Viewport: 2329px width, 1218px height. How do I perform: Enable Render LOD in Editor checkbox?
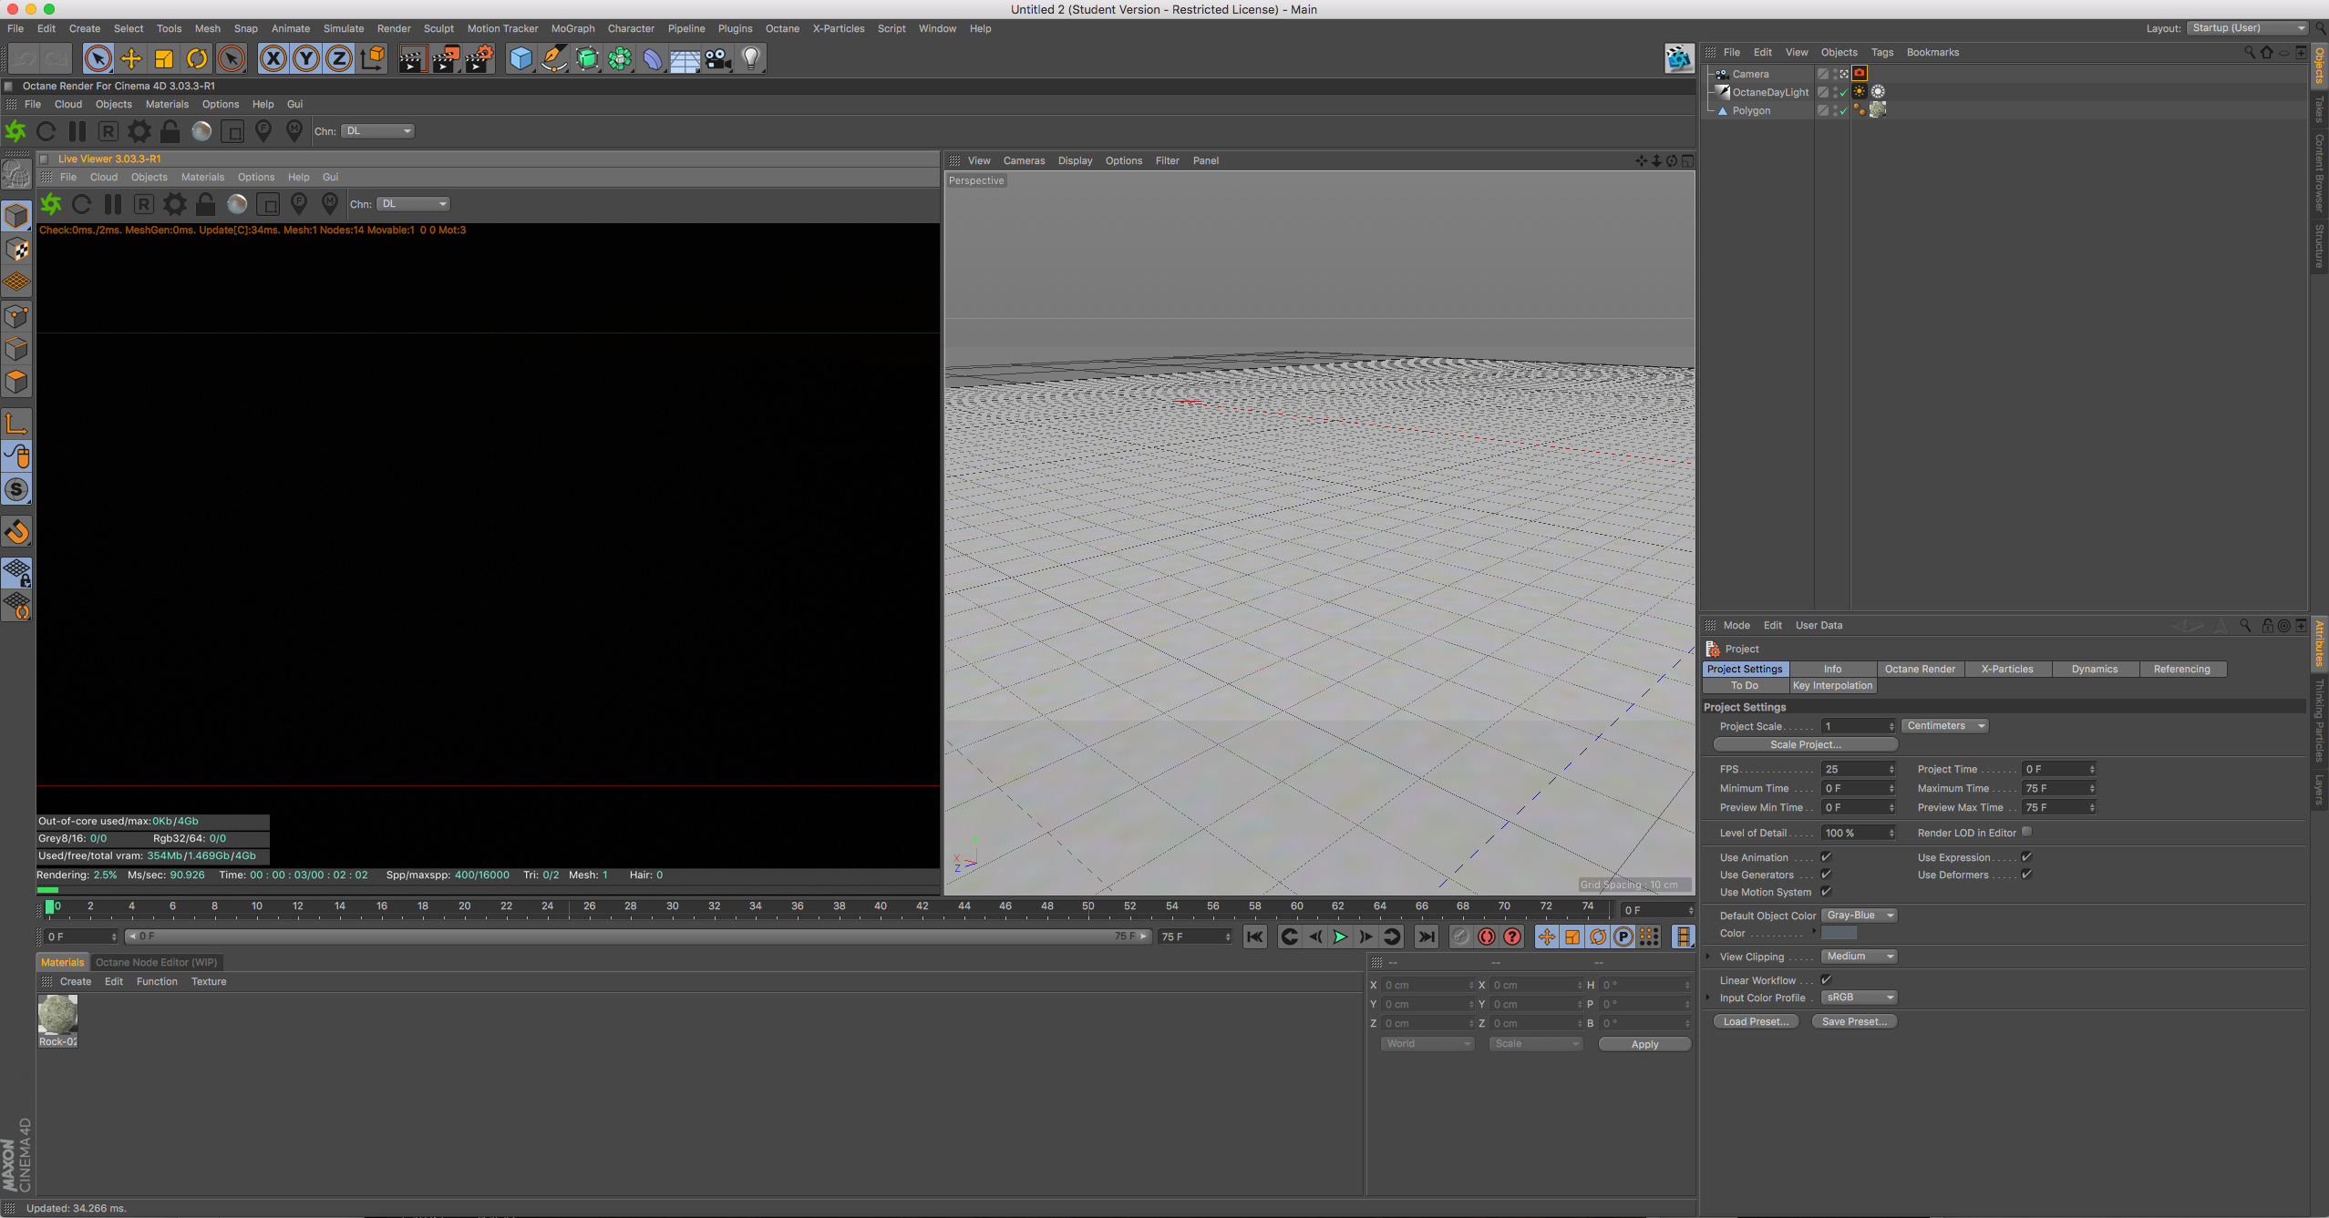pos(2026,832)
